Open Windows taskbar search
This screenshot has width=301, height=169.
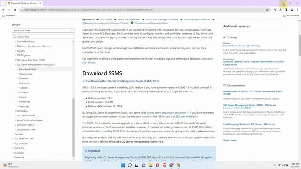click(130, 165)
